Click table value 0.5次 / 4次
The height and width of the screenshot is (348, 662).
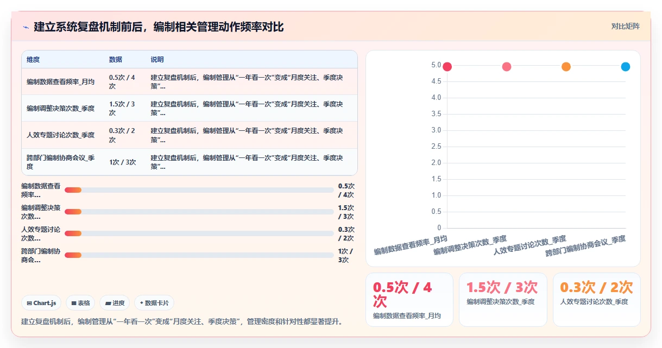[x=122, y=82]
